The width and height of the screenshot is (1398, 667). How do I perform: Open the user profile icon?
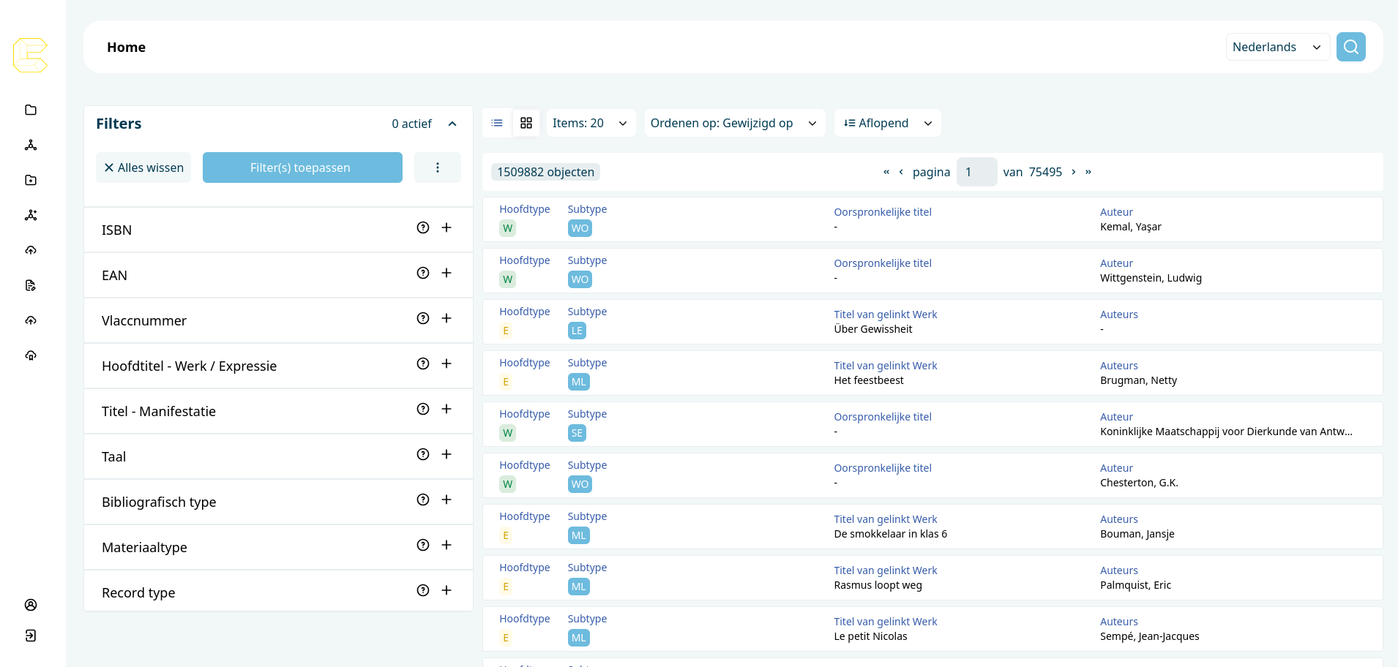31,605
